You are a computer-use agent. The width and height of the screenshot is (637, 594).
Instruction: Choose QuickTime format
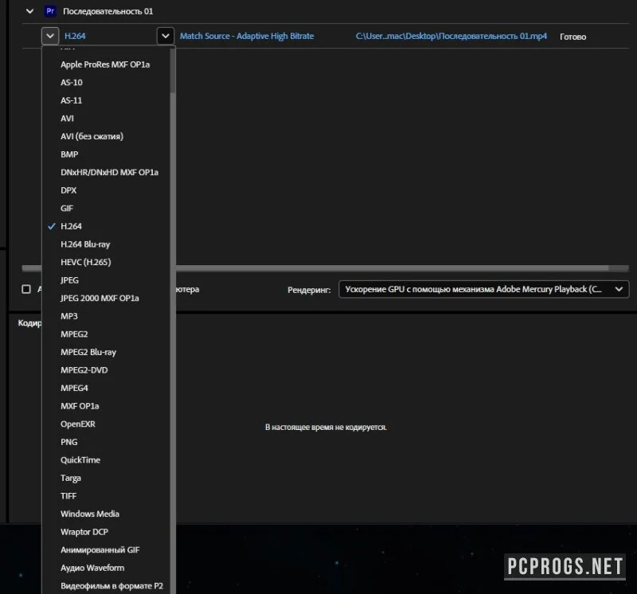tap(80, 460)
